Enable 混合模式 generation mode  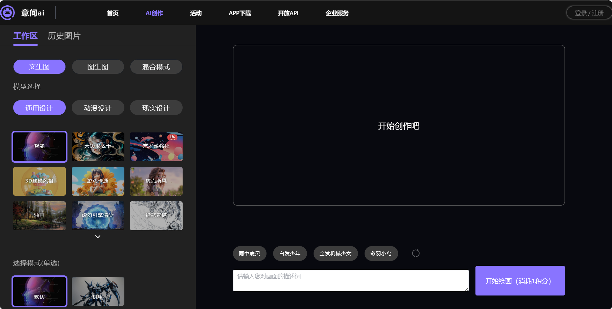pos(156,67)
